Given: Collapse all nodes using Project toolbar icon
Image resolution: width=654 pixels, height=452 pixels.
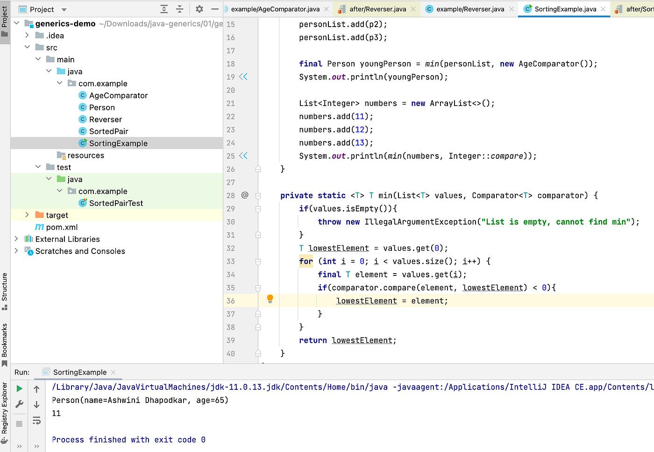Looking at the screenshot, I should 179,9.
